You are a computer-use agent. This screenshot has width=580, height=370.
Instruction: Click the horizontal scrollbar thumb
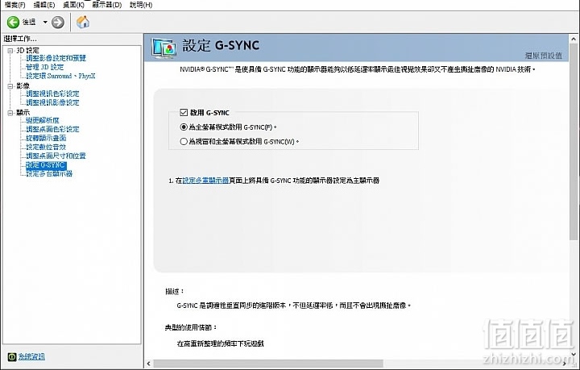(268, 364)
